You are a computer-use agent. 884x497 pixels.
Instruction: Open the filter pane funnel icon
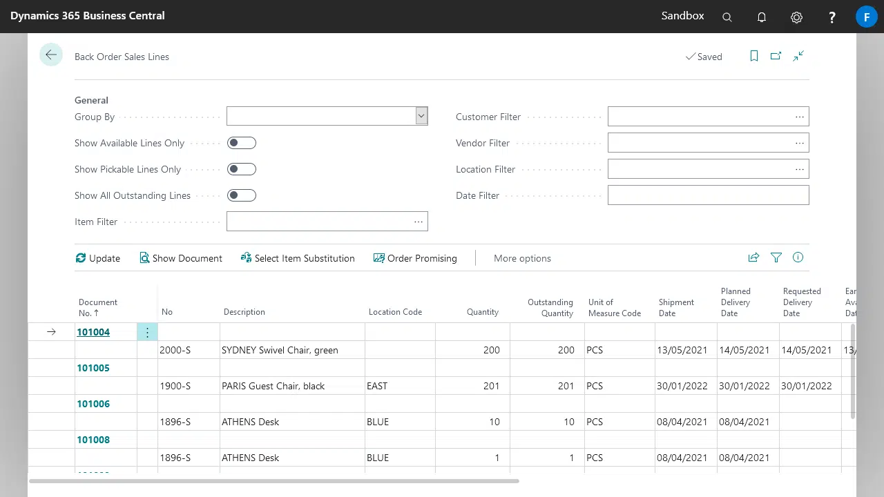tap(776, 257)
